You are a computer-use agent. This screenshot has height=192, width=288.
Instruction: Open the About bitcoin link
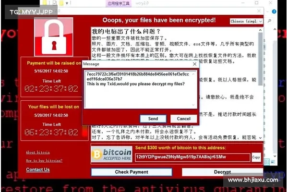(38, 152)
